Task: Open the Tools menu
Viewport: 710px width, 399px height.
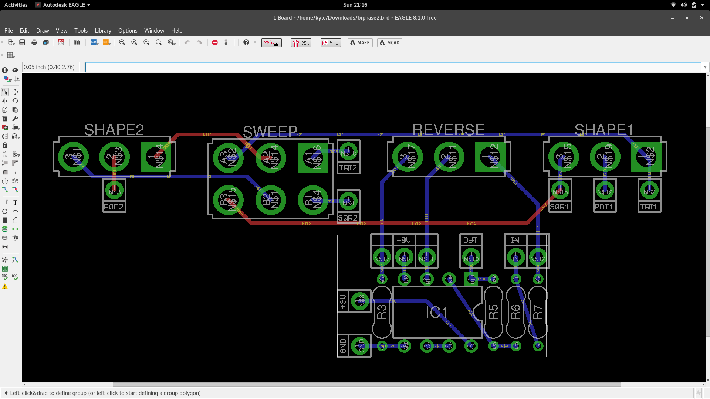Action: [81, 31]
